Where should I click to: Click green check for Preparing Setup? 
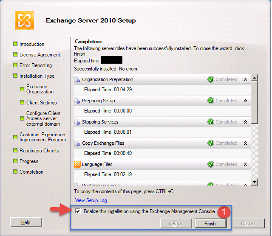click(211, 101)
